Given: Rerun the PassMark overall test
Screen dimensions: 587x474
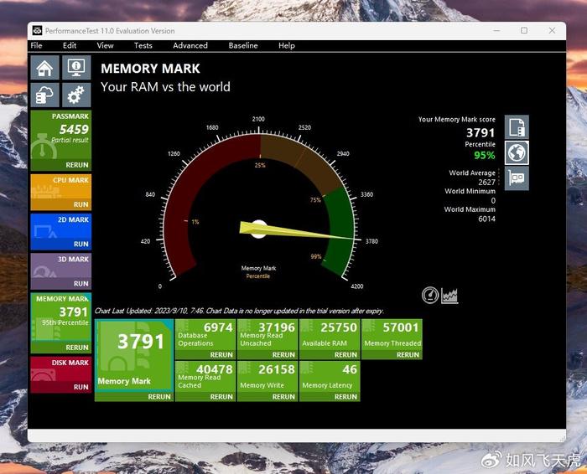Looking at the screenshot, I should coord(77,165).
